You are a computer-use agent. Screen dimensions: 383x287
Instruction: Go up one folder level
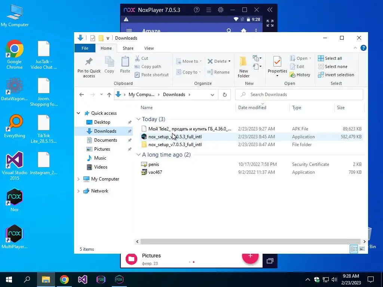109,95
